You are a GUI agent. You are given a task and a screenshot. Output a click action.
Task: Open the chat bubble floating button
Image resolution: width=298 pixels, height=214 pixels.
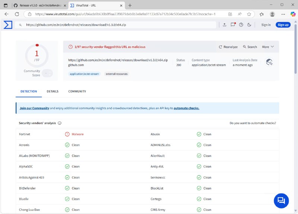coord(281,201)
